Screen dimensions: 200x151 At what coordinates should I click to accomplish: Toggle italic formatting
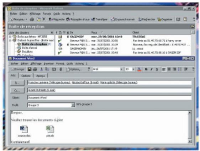click(x=152, y=69)
